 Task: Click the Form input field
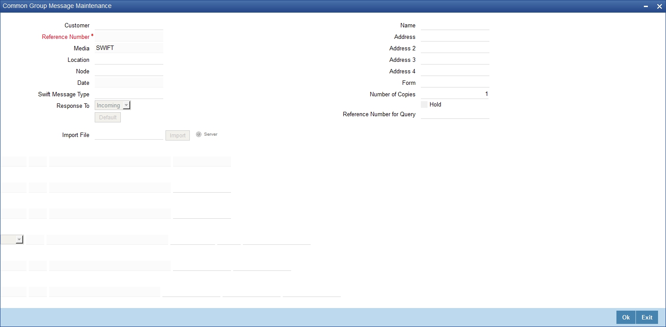pos(455,83)
